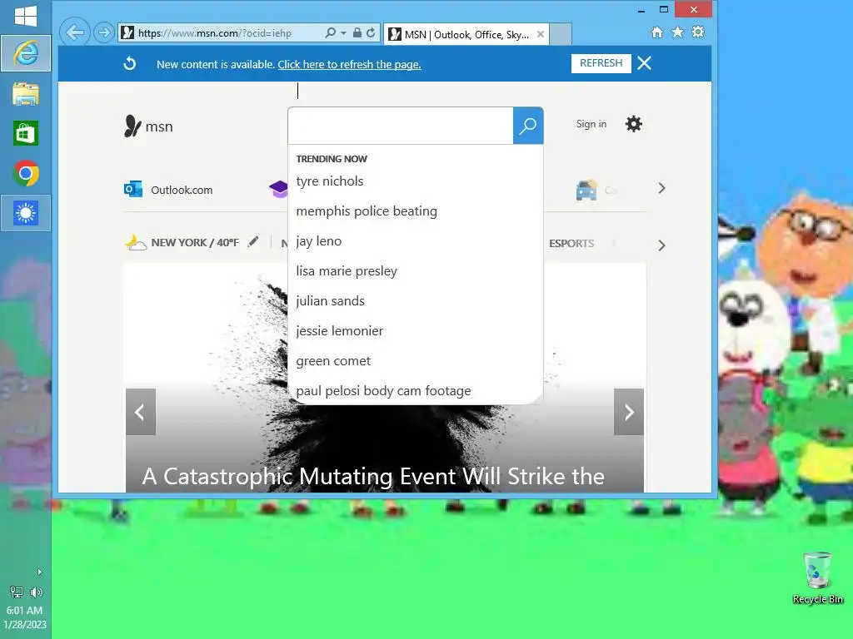Click the blue search magnifier button
The height and width of the screenshot is (639, 853).
click(527, 126)
